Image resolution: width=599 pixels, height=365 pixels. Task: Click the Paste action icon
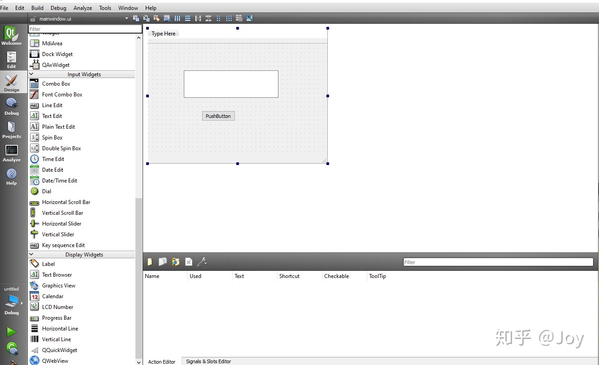pos(176,261)
